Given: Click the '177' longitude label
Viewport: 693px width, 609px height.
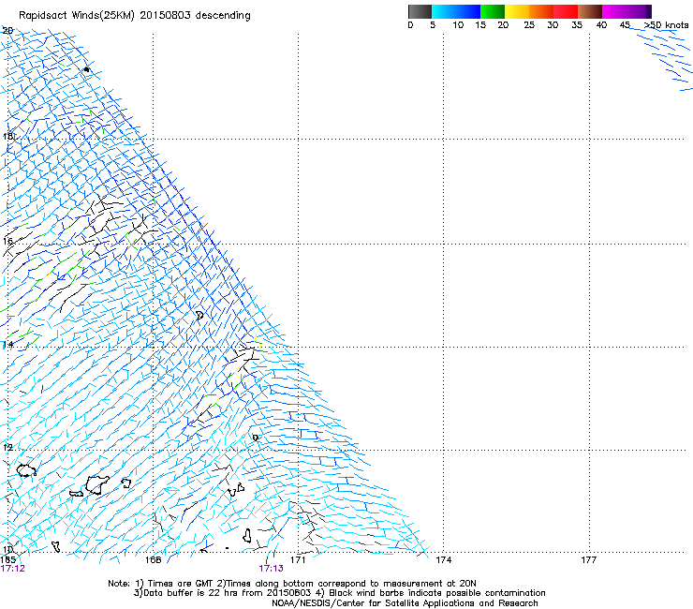Looking at the screenshot, I should tap(588, 560).
